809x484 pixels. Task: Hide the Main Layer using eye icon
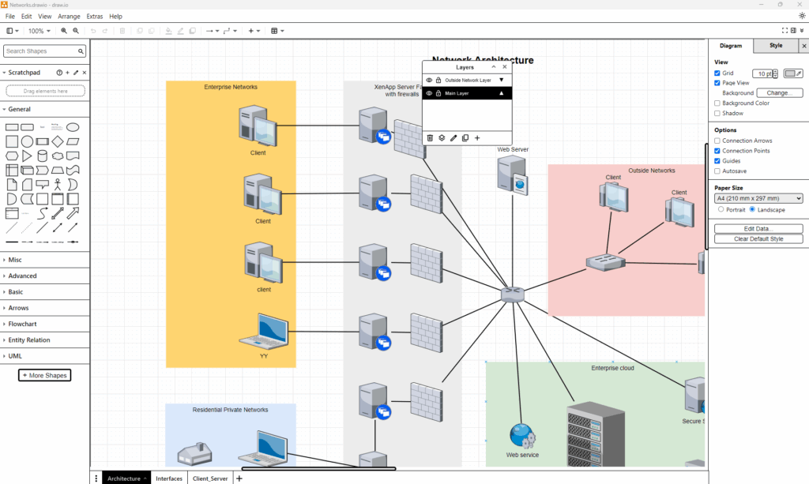[x=429, y=93]
